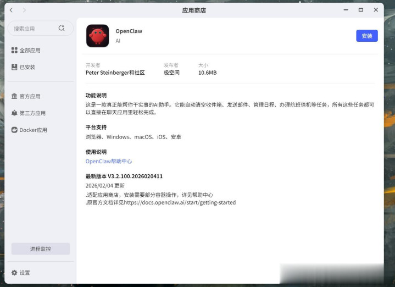Viewport: 395px width, 287px height.
Task: Click publisher value 极空间
Action: click(x=171, y=73)
